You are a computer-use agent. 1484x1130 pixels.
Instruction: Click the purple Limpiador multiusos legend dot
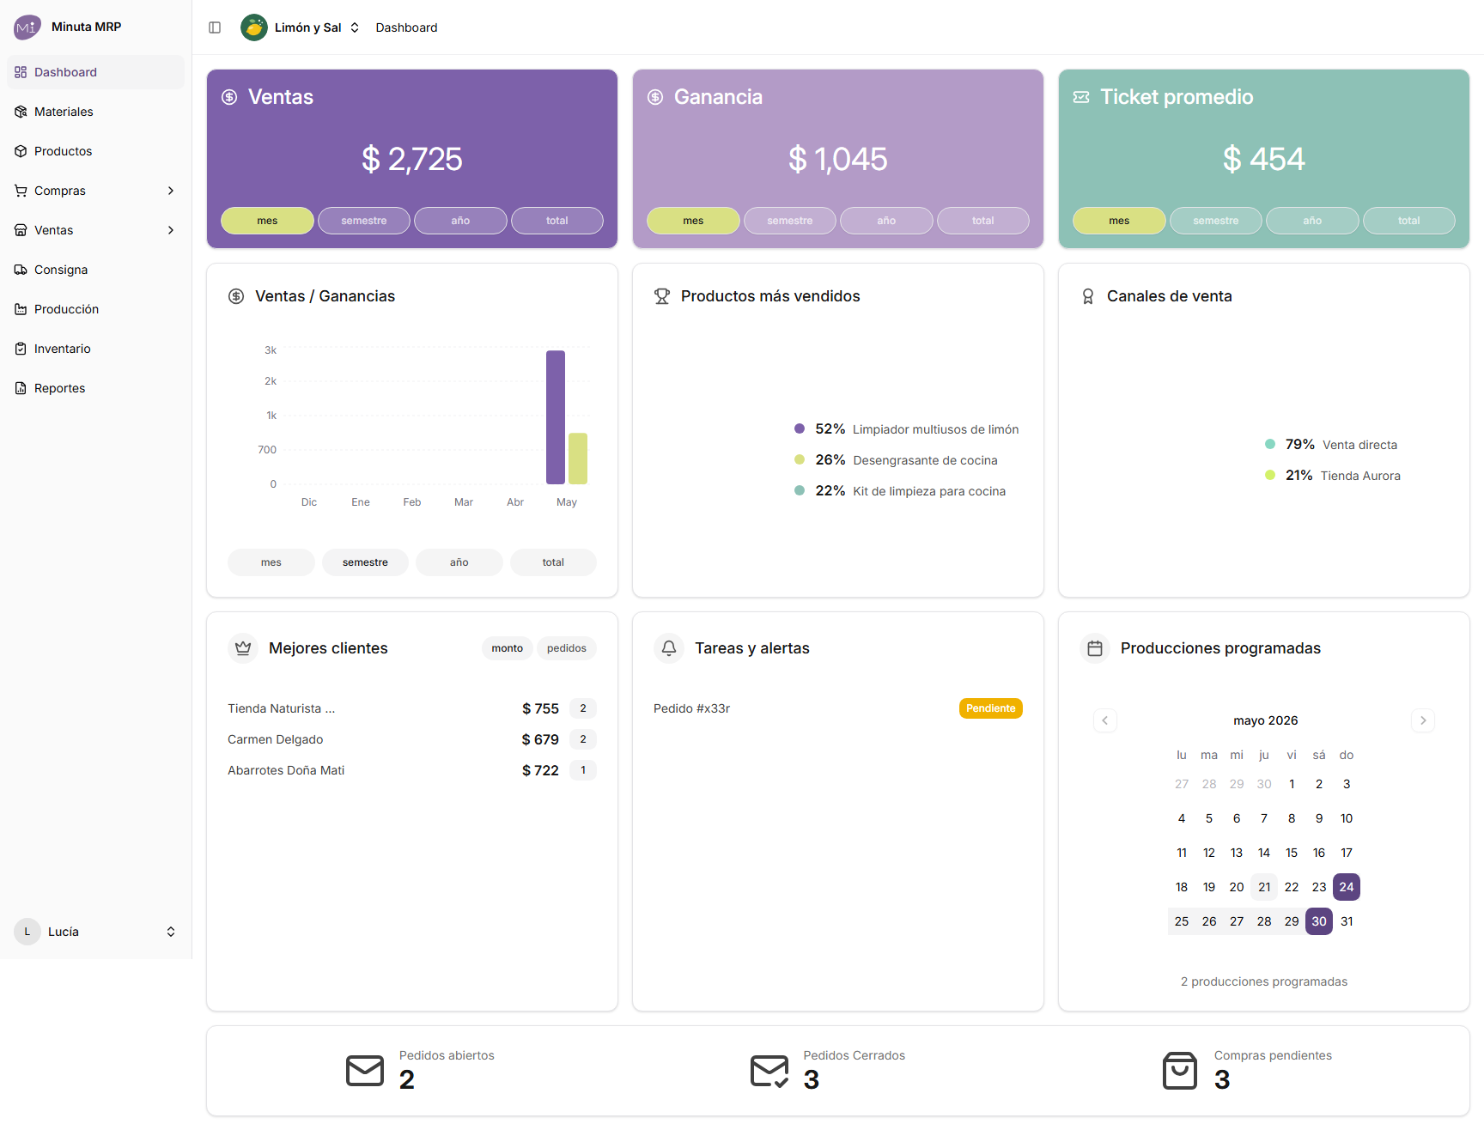tap(800, 428)
